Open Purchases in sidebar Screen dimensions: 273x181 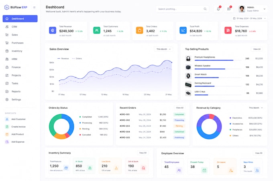coord(20,43)
